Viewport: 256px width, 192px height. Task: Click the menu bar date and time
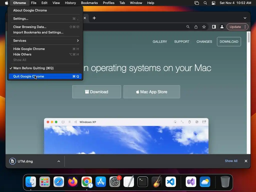(235, 3)
